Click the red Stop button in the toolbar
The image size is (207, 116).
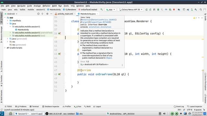tap(174, 9)
